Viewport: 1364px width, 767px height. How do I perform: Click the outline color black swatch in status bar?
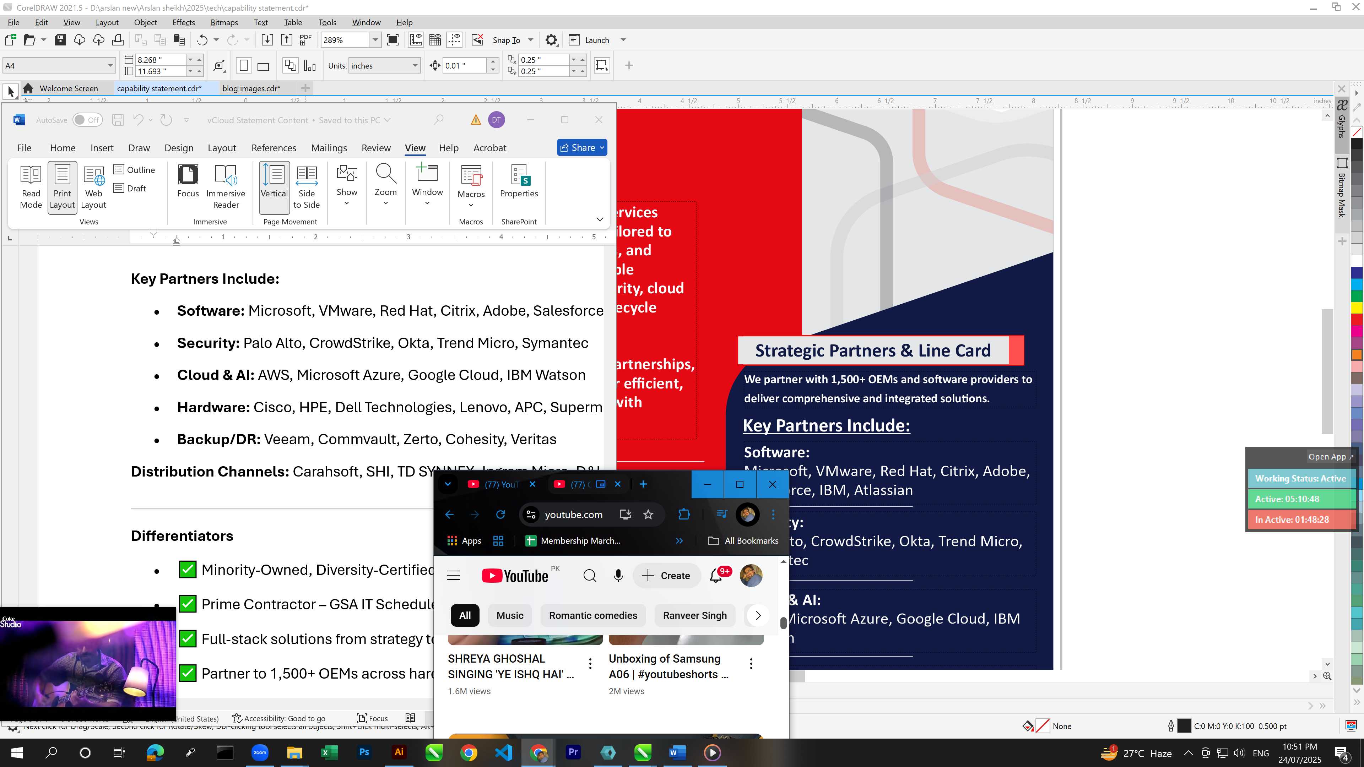(1184, 726)
